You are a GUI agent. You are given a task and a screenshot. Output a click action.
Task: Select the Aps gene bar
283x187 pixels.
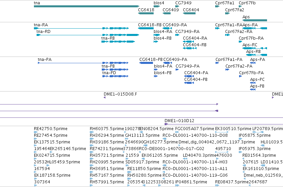click(255, 20)
